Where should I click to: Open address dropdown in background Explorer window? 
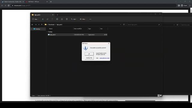point(174,25)
